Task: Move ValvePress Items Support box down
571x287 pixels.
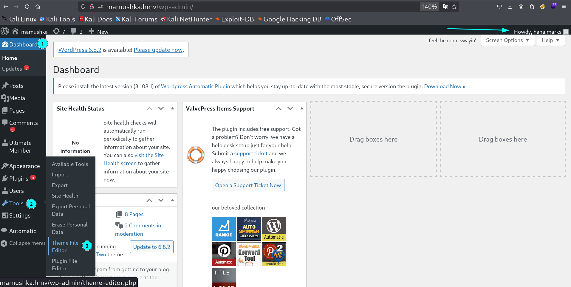Action: (290, 108)
